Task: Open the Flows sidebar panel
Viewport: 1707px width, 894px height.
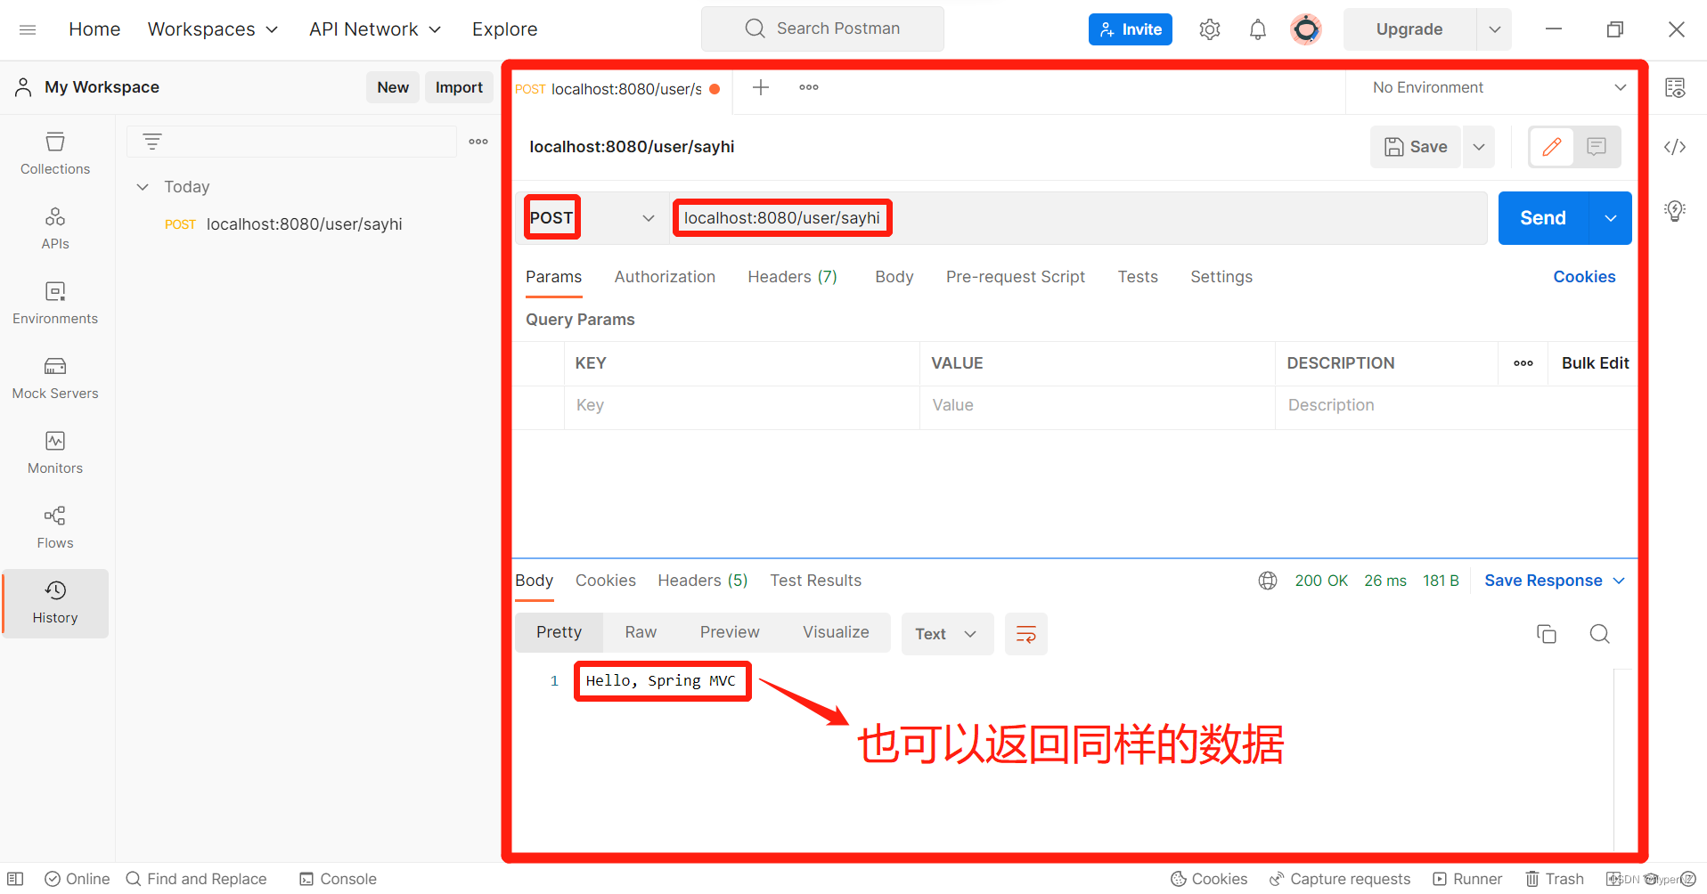Action: pos(55,528)
